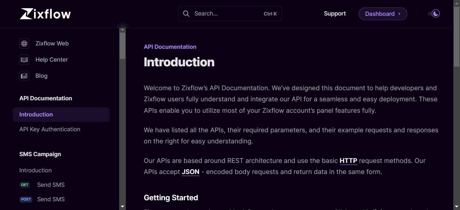
Task: Follow the HTTP hyperlink
Action: (348, 161)
